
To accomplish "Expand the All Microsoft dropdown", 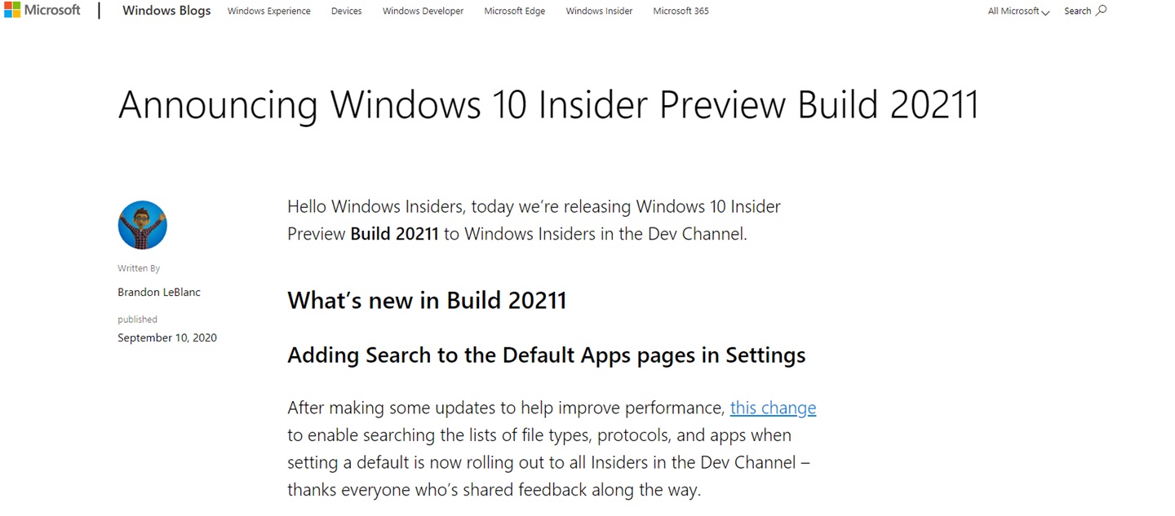I will pos(1013,11).
